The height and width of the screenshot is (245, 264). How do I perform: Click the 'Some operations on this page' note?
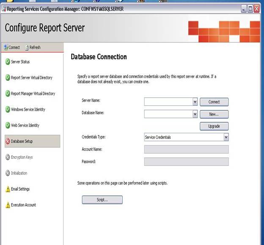pyautogui.click(x=122, y=183)
